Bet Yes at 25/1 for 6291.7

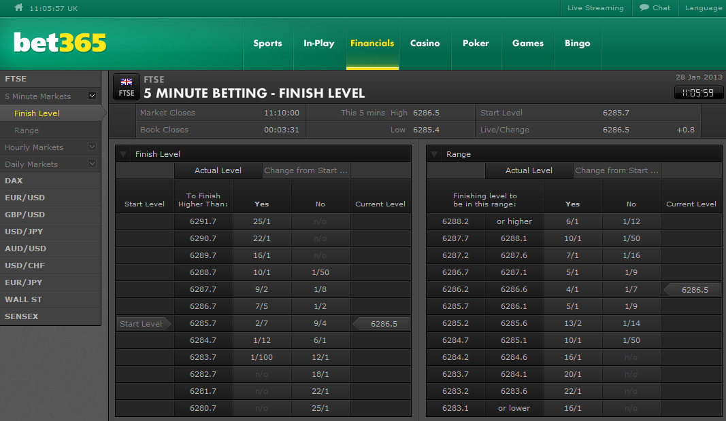[261, 221]
